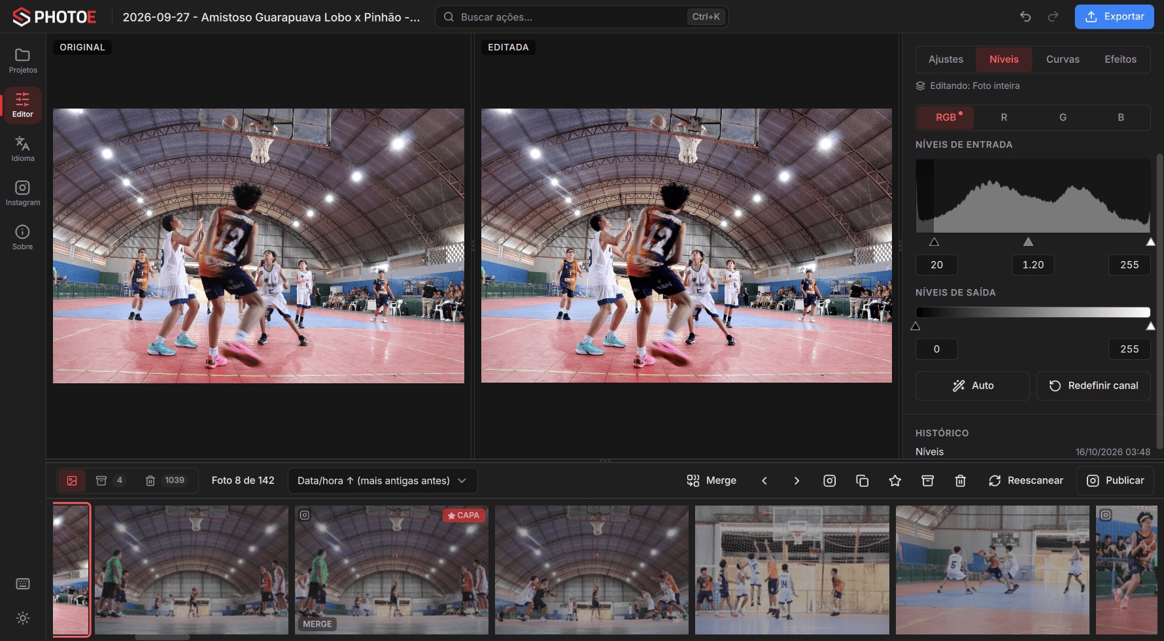1164x641 pixels.
Task: Click the Reescanear button
Action: click(1025, 481)
